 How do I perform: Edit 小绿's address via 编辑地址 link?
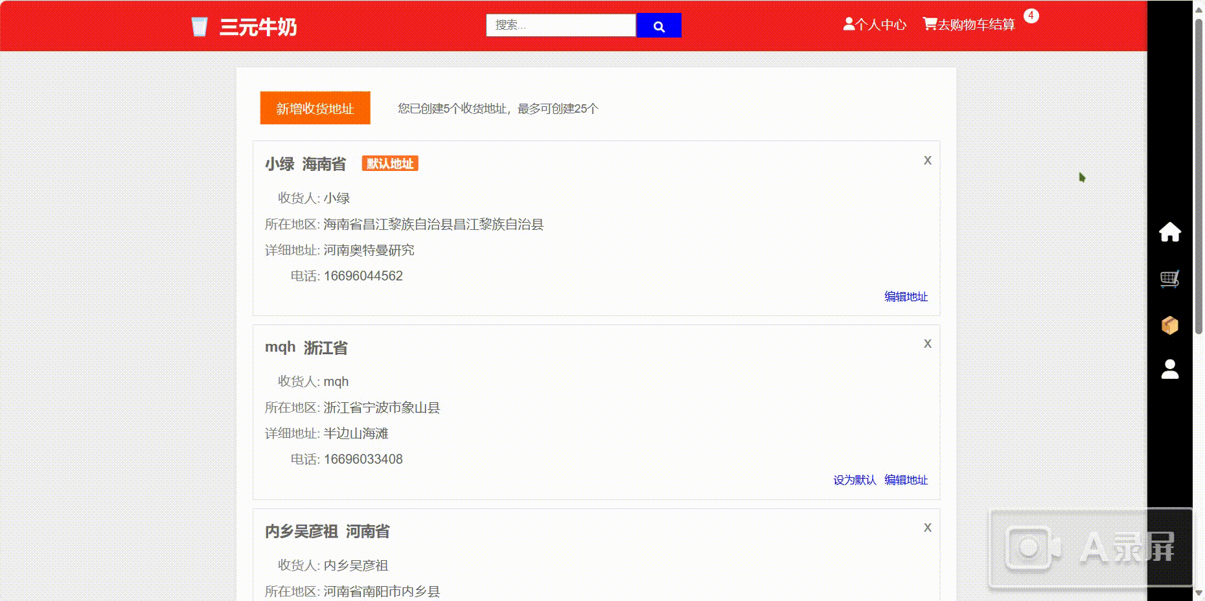coord(905,297)
